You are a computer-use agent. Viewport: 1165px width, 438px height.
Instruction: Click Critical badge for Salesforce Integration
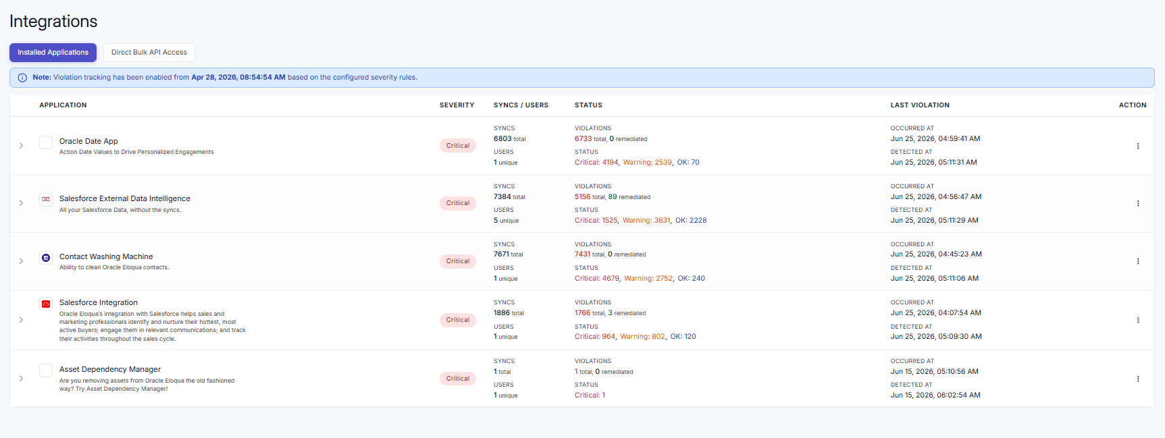pos(458,320)
